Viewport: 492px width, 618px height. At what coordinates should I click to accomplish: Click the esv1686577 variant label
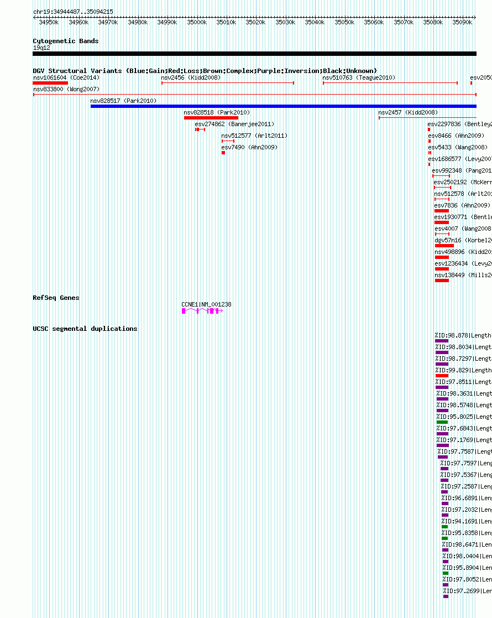[x=460, y=159]
